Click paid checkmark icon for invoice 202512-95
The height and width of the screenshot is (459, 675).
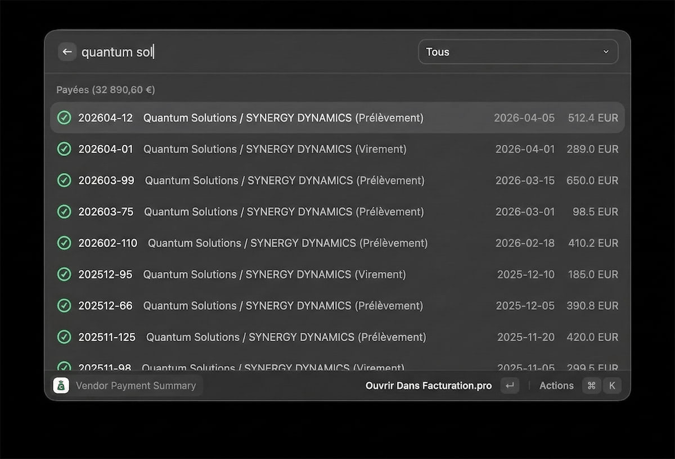[x=64, y=274]
